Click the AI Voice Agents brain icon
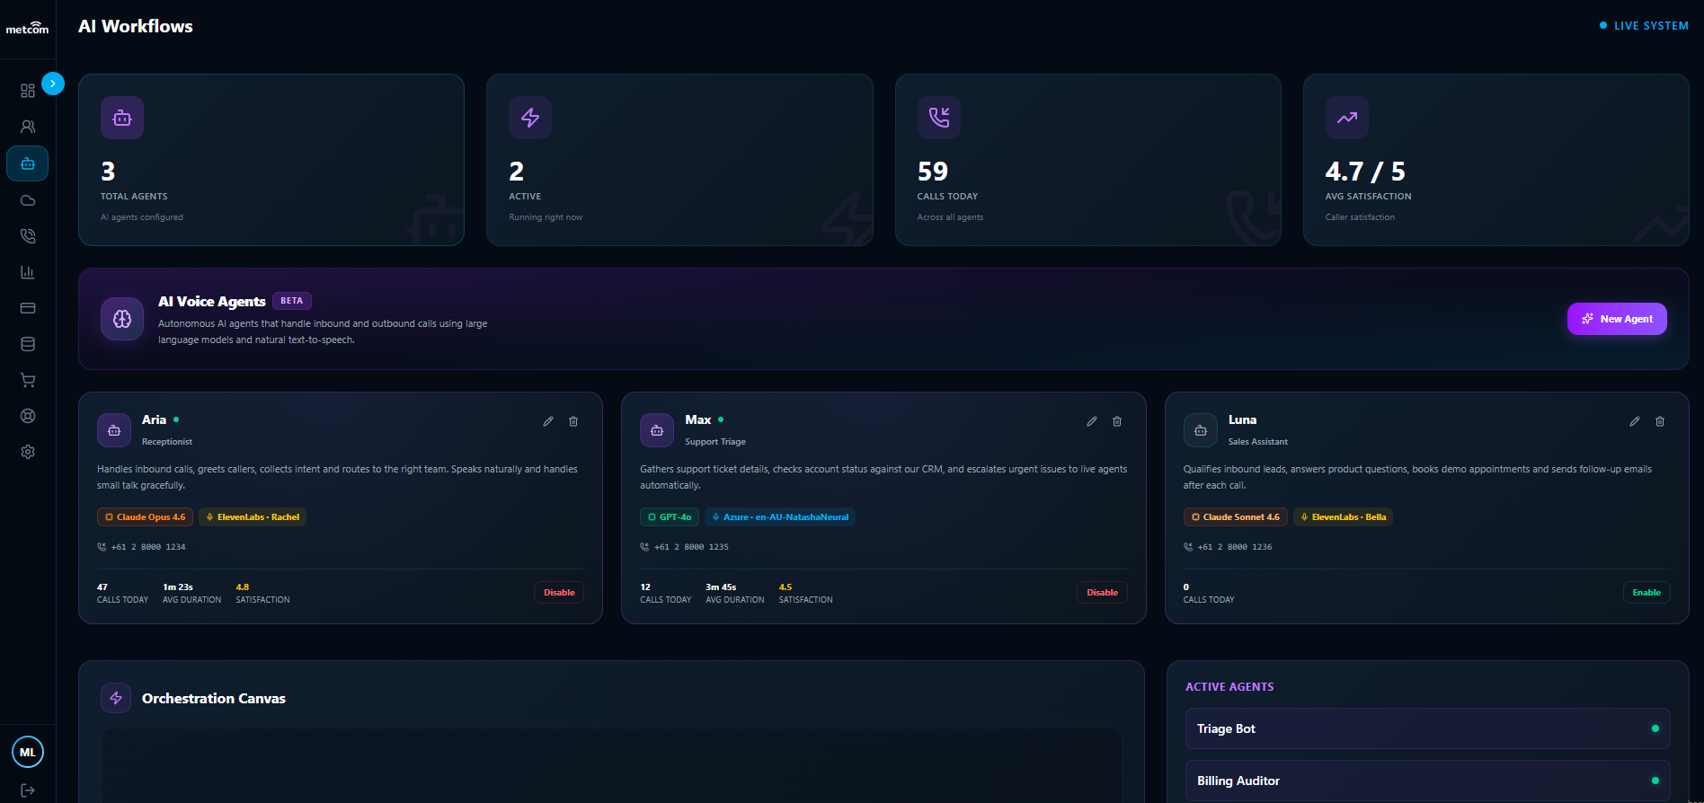Viewport: 1704px width, 803px height. click(122, 319)
